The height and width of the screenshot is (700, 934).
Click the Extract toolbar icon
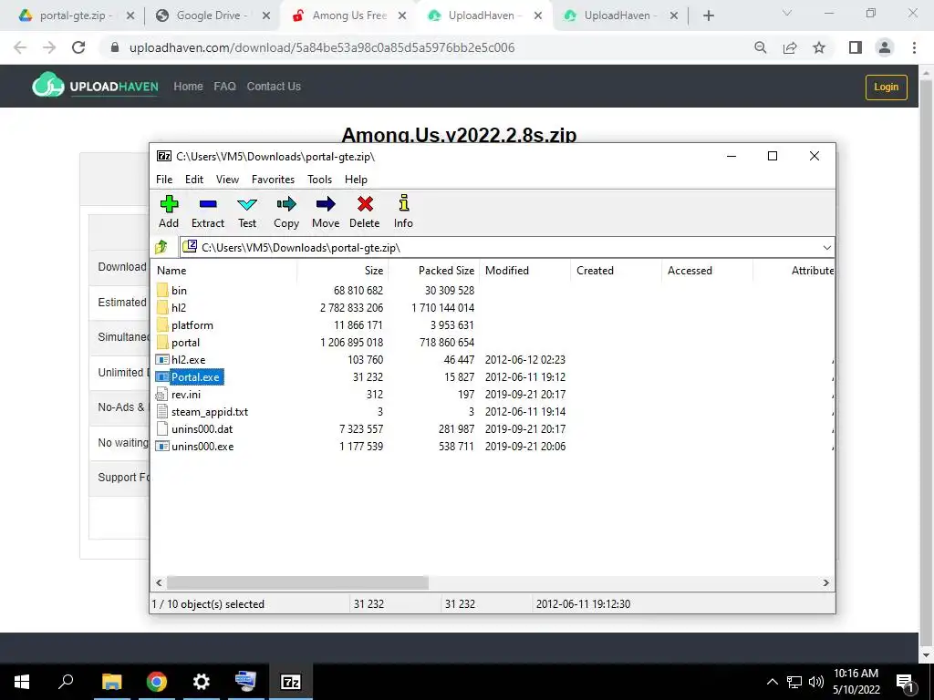208,204
